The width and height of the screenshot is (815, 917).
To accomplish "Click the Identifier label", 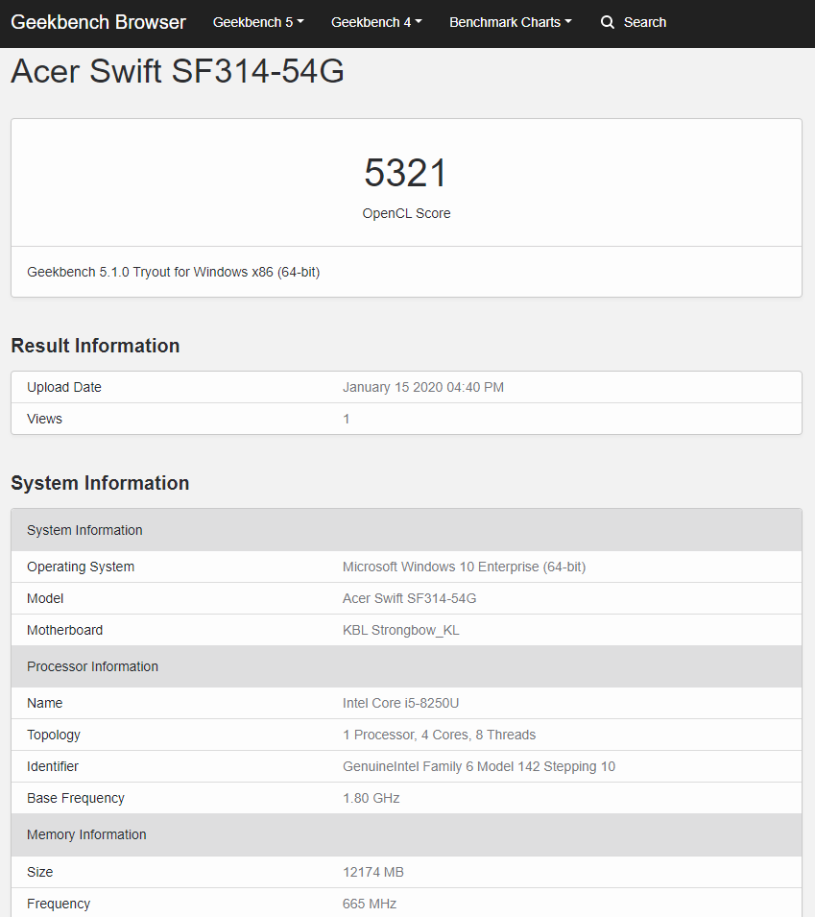I will click(x=53, y=766).
